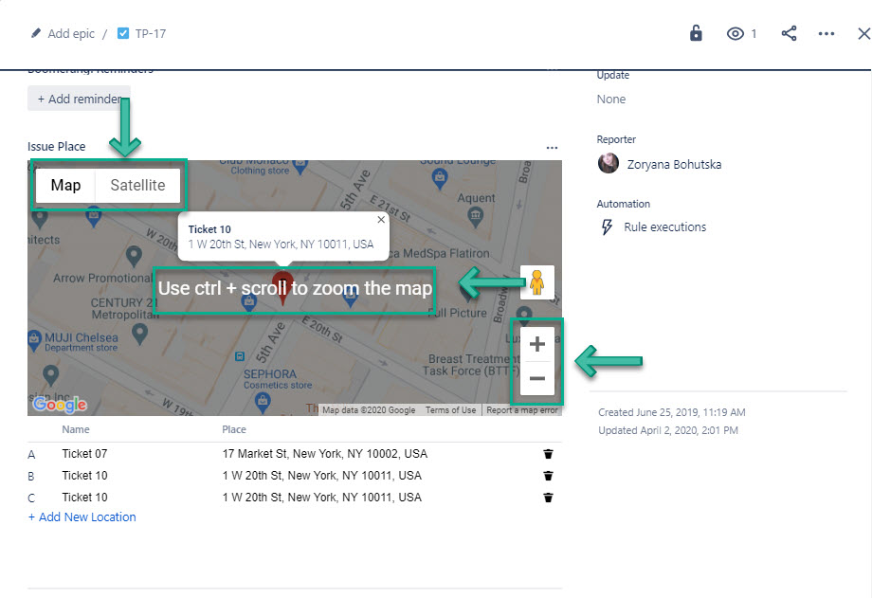This screenshot has width=872, height=598.
Task: Close the Ticket 10 info window
Action: pos(381,218)
